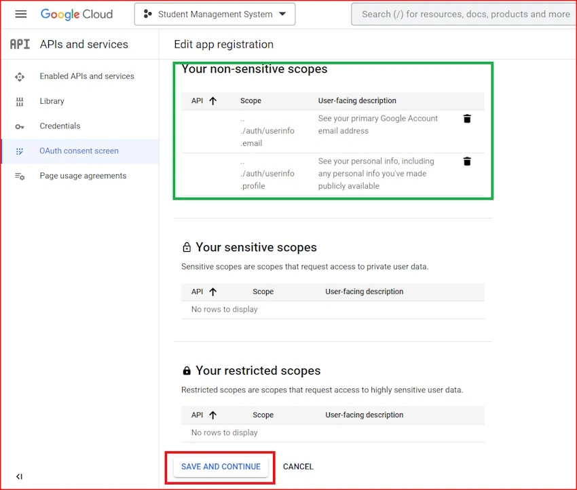Viewport: 577px width, 490px height.
Task: Click the Edit app registration title
Action: click(224, 44)
